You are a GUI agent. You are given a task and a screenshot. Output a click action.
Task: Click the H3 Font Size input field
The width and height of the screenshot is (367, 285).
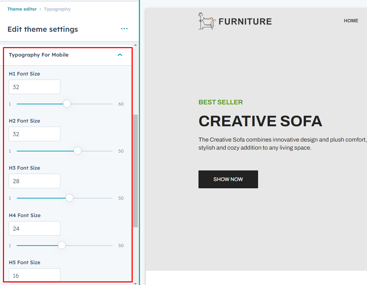click(34, 181)
